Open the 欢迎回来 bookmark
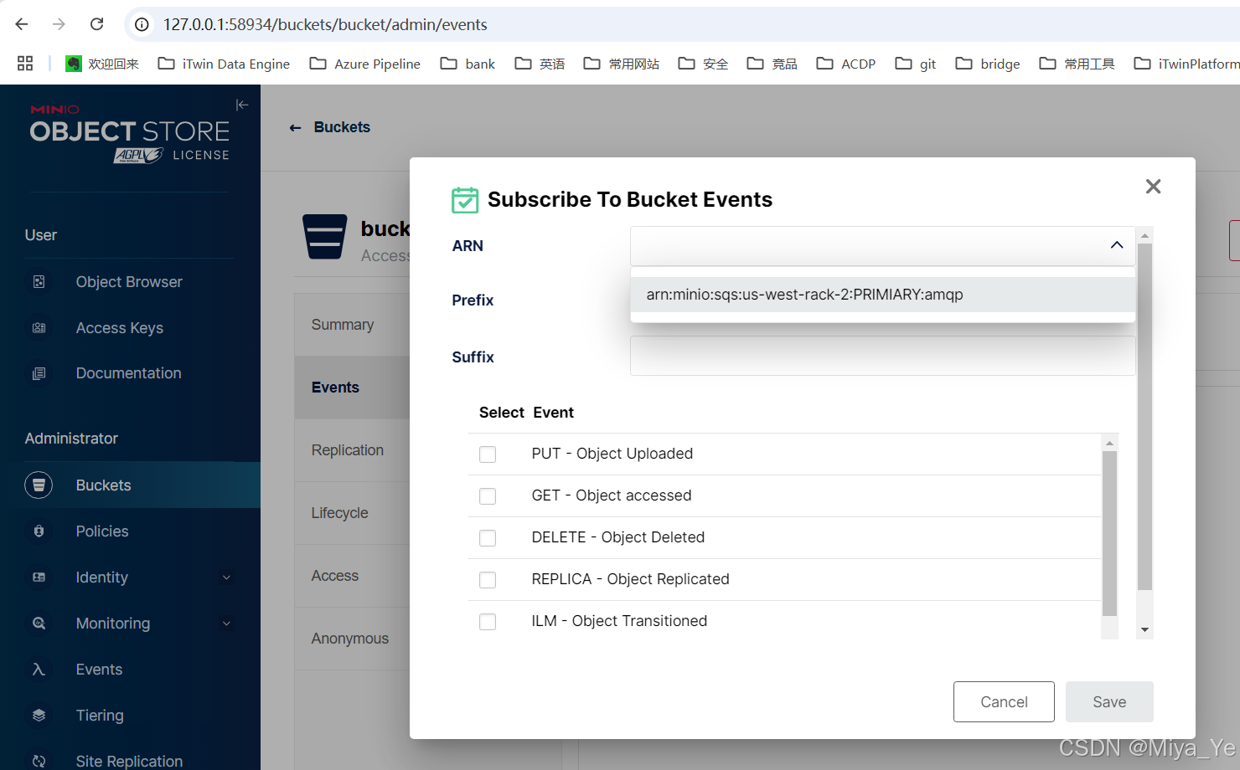The image size is (1240, 770). point(102,64)
